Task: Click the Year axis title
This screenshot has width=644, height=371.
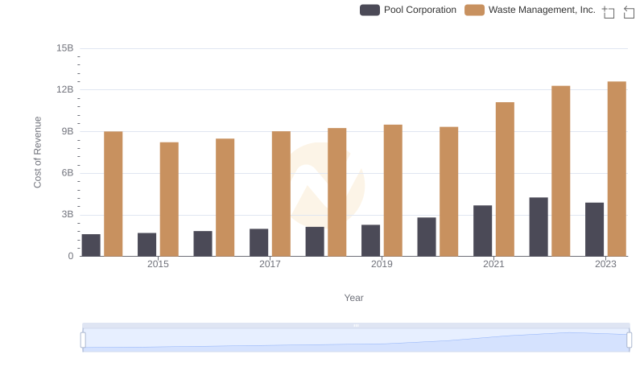Action: point(353,298)
